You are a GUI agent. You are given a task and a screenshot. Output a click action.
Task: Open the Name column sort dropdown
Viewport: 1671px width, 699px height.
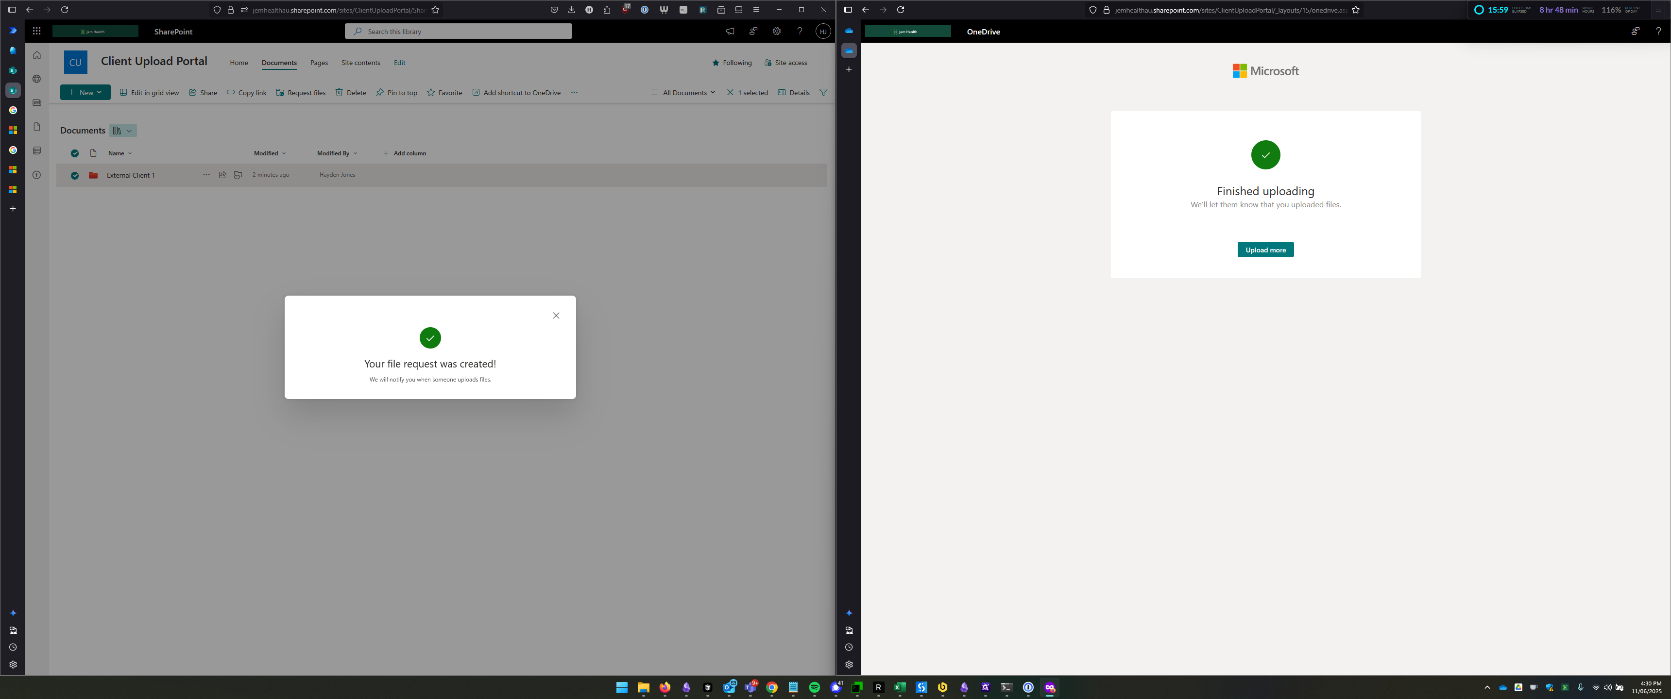click(120, 154)
